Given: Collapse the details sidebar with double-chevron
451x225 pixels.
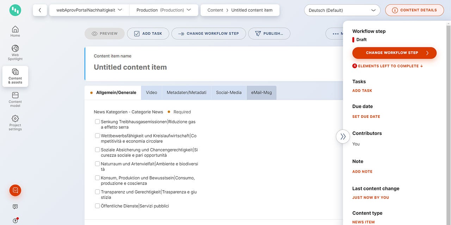Looking at the screenshot, I should pos(343,137).
